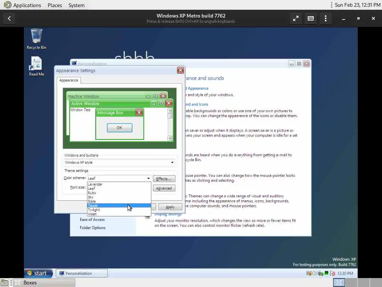Choose Ruby from color scheme list

pos(119,193)
